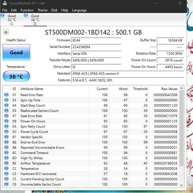Select raw value 00900000026

click(166, 169)
